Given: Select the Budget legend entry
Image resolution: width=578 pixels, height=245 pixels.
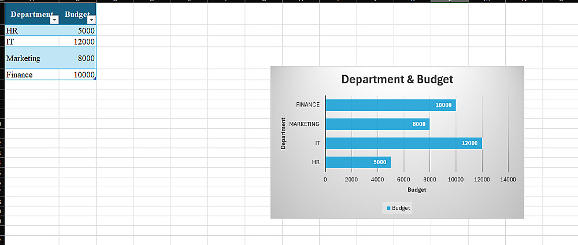Looking at the screenshot, I should pyautogui.click(x=398, y=208).
